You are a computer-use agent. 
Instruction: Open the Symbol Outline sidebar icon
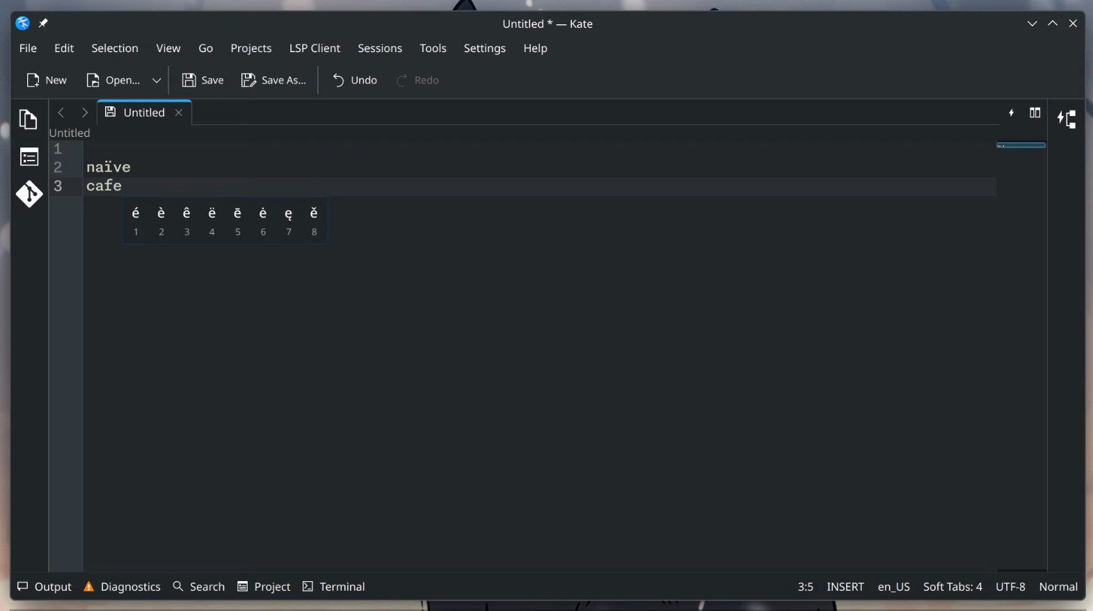29,158
